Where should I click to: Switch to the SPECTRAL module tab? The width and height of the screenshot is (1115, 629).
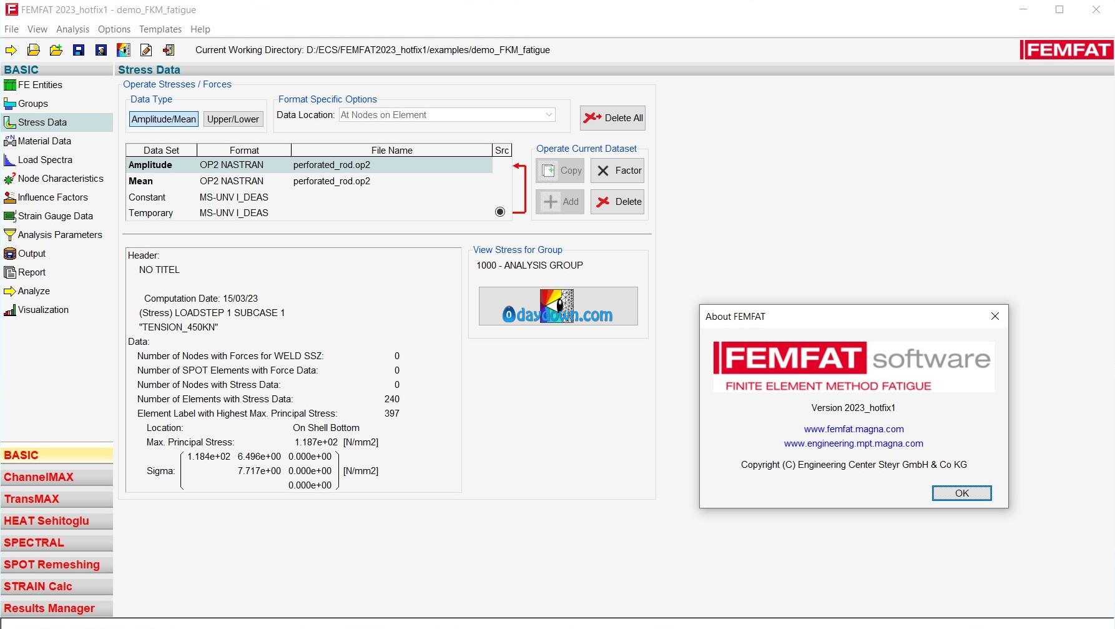(57, 543)
